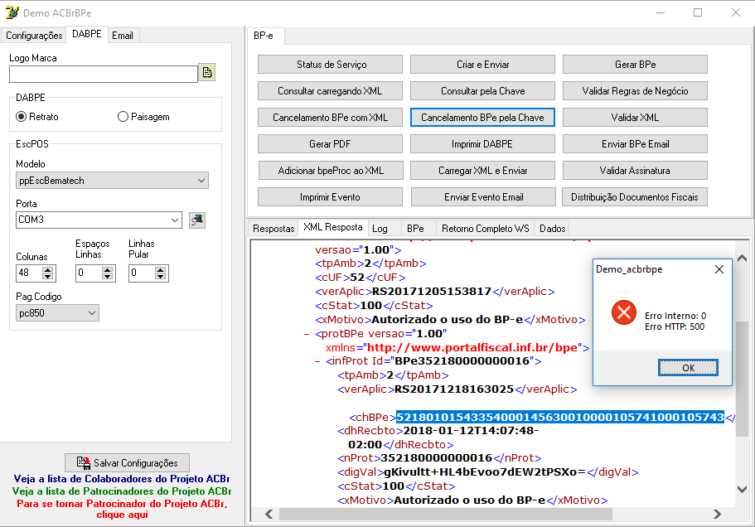Click XML horizontal scrollbar left arrow
The height and width of the screenshot is (527, 755).
[269, 514]
